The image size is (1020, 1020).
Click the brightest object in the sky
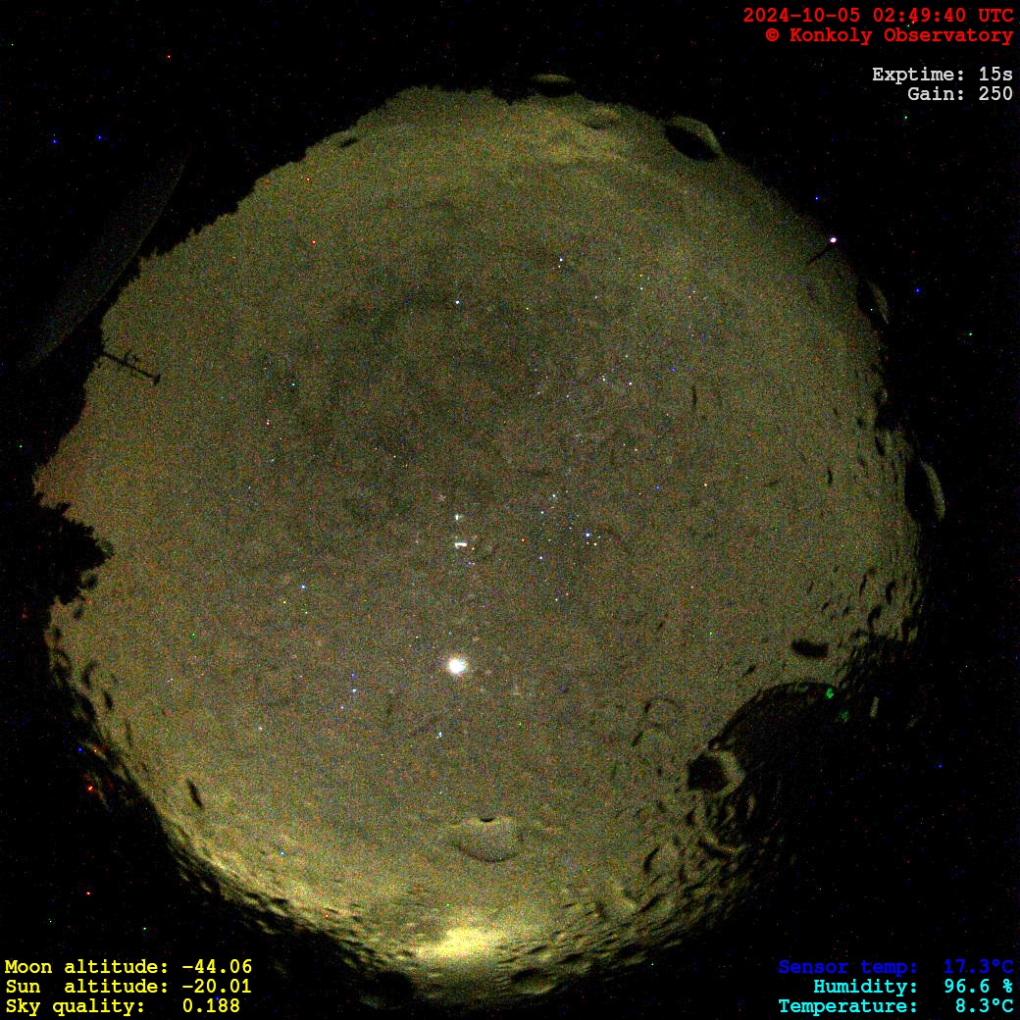(456, 666)
